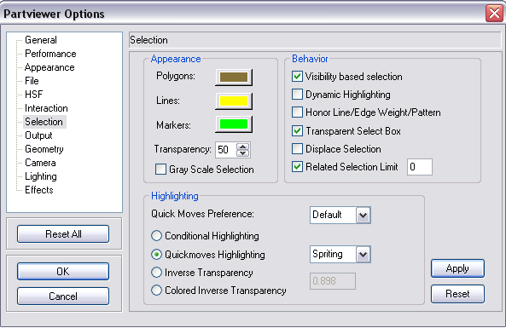Turn on Displace Selection
506x328 pixels.
coord(297,149)
